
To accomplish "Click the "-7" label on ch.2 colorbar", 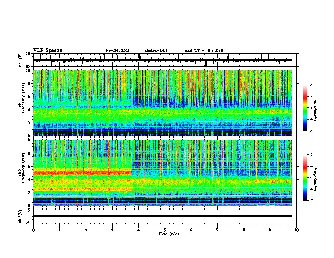I will pos(311,201).
